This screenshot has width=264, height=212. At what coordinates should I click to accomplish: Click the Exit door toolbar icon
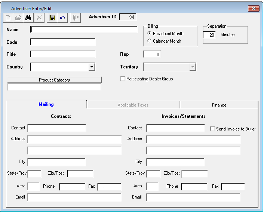coord(75,18)
